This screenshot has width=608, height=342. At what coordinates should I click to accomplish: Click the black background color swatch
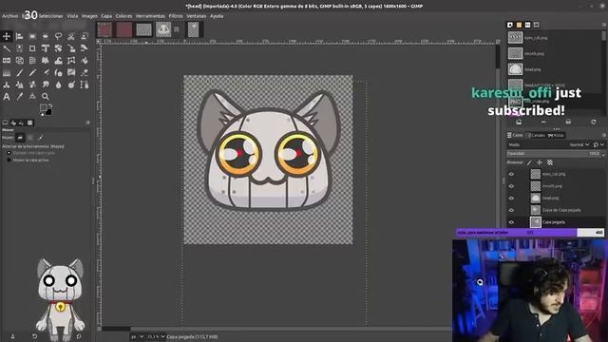(48, 112)
